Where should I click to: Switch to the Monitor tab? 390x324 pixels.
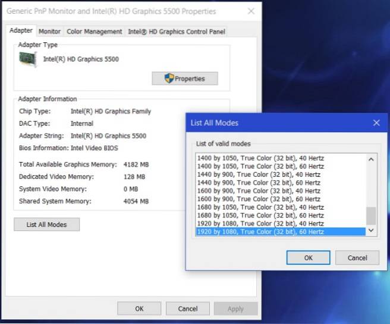click(49, 32)
